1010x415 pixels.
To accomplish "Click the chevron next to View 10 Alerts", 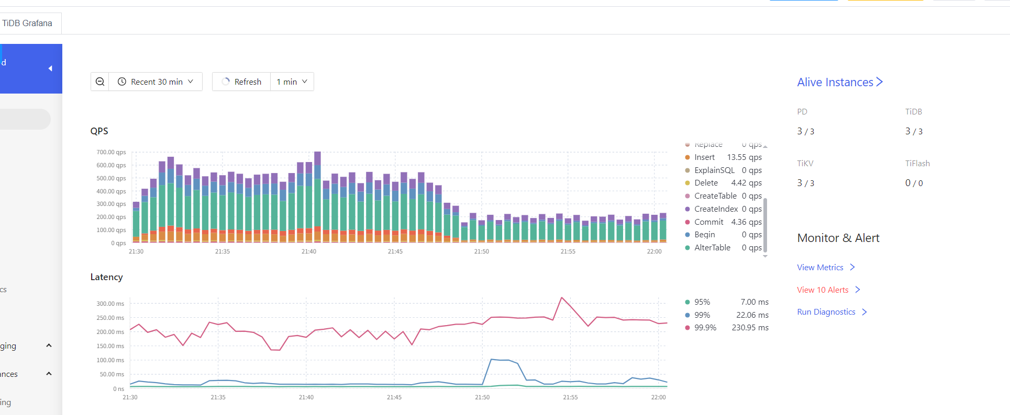I will click(x=858, y=290).
